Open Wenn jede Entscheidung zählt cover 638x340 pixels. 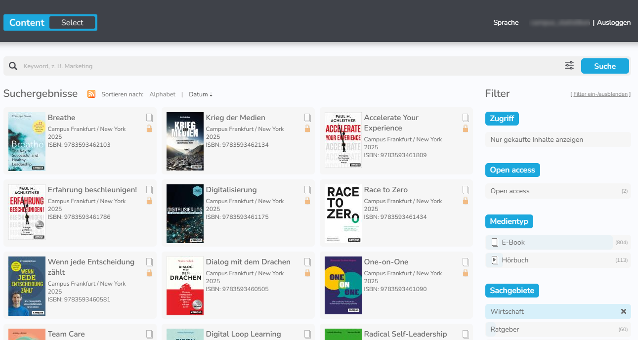[27, 286]
